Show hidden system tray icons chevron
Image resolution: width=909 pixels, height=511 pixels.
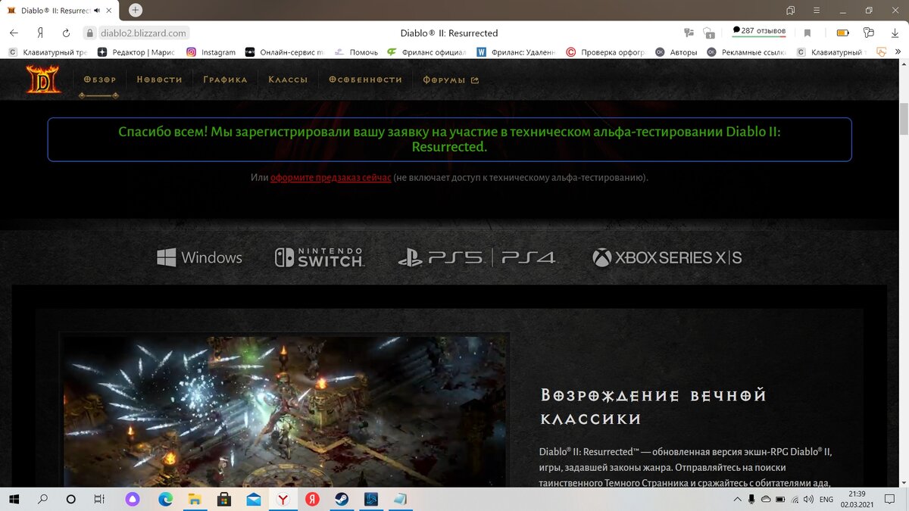(x=737, y=500)
